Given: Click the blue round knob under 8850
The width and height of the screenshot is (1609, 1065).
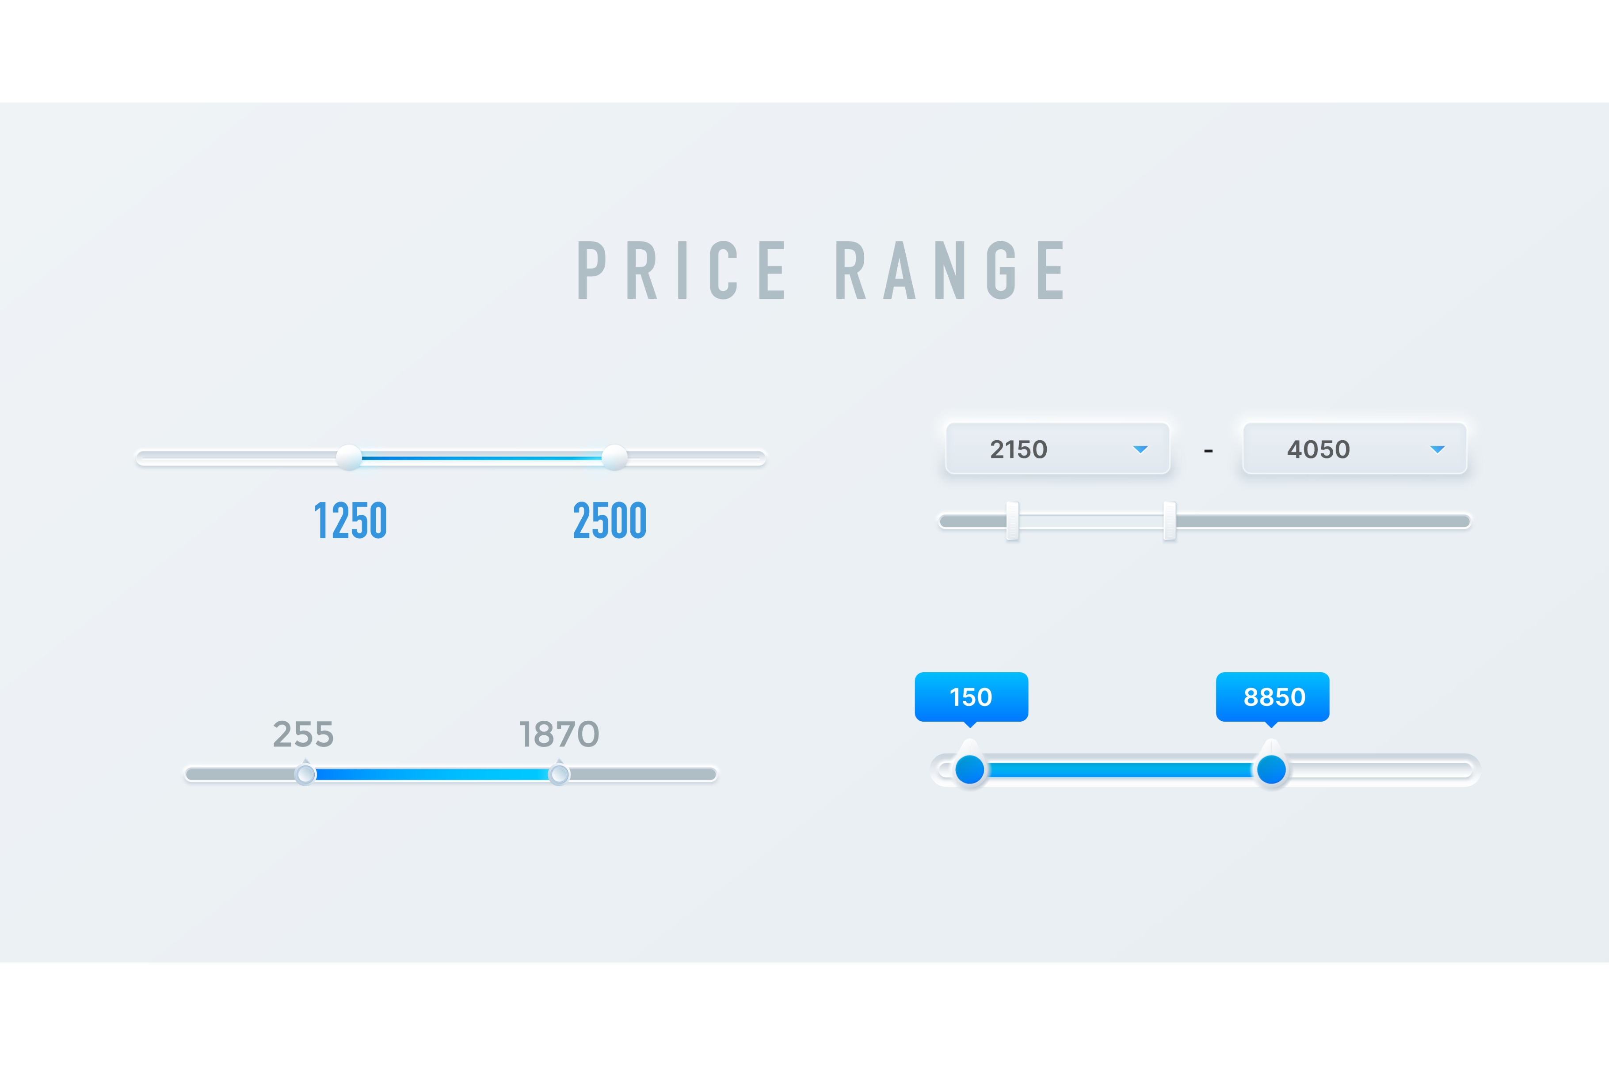Looking at the screenshot, I should pyautogui.click(x=1271, y=769).
